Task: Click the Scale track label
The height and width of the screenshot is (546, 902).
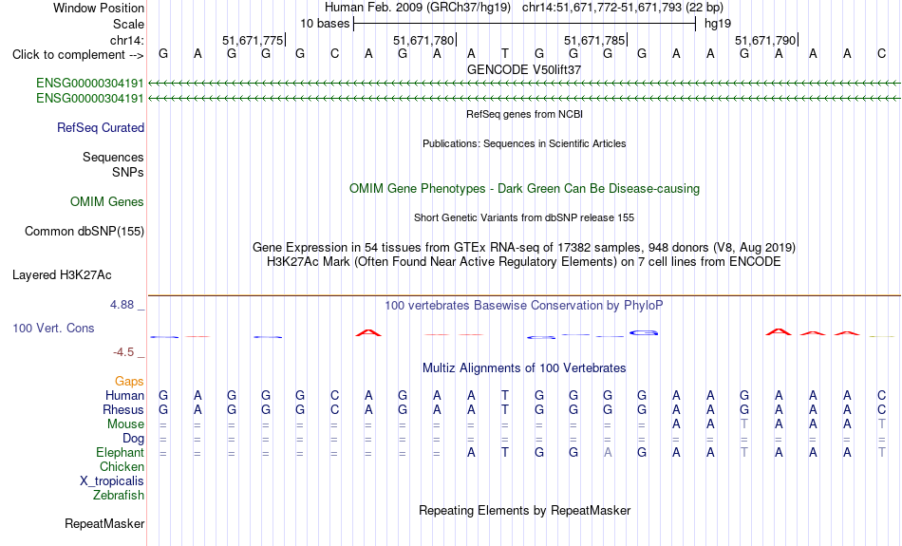Action: 128,24
